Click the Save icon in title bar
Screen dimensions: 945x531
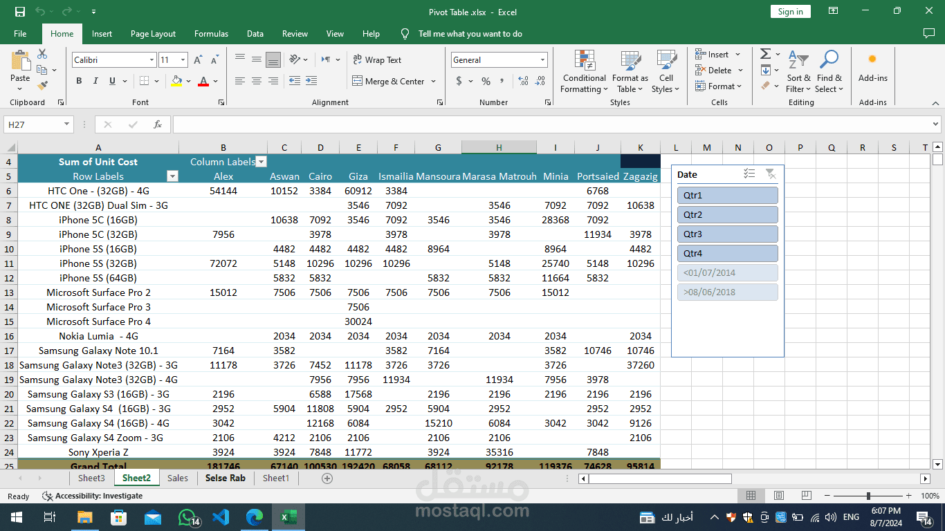click(x=20, y=12)
